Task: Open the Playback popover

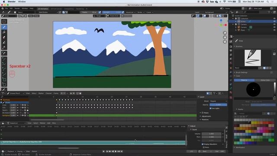Action: click(x=12, y=151)
